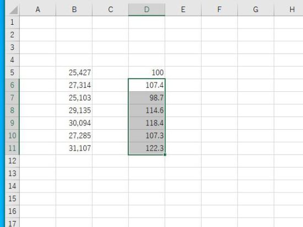This screenshot has height=227, width=303.
Task: Select column A header
Action: coord(37,9)
